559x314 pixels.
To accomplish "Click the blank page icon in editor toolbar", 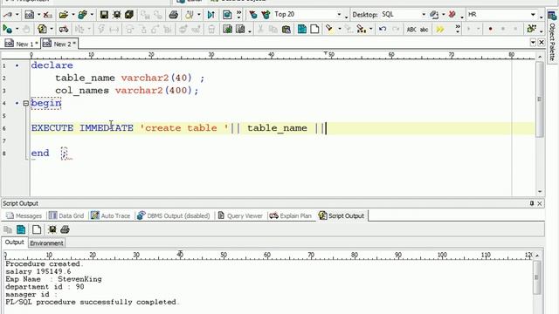I will (x=314, y=29).
